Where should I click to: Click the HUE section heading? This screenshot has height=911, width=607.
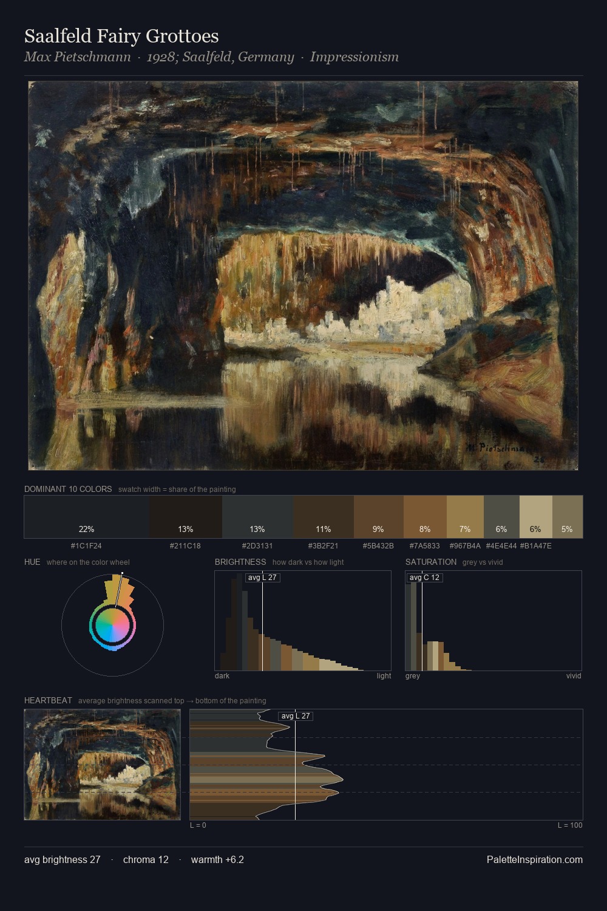(x=32, y=562)
